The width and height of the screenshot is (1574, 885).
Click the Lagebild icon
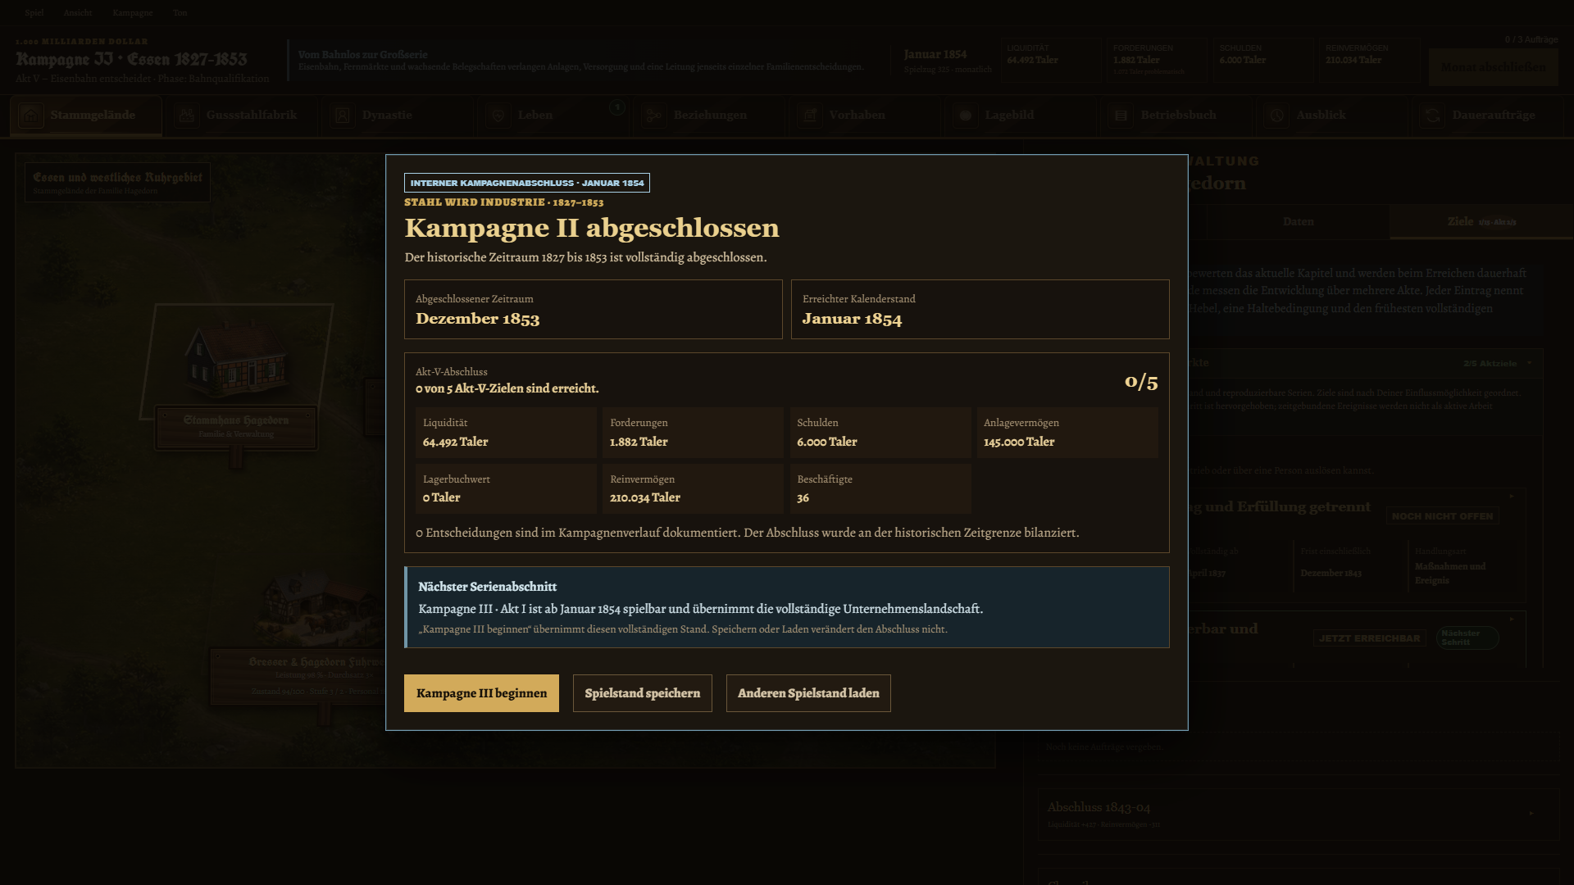pyautogui.click(x=966, y=116)
